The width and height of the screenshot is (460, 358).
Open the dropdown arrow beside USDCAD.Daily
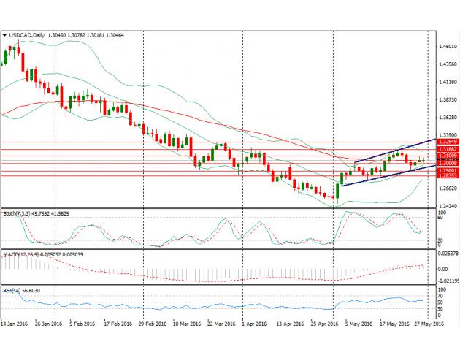tap(4, 34)
